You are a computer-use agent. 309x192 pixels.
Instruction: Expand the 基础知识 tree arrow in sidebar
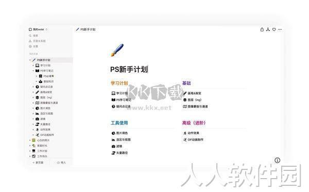coord(37,81)
